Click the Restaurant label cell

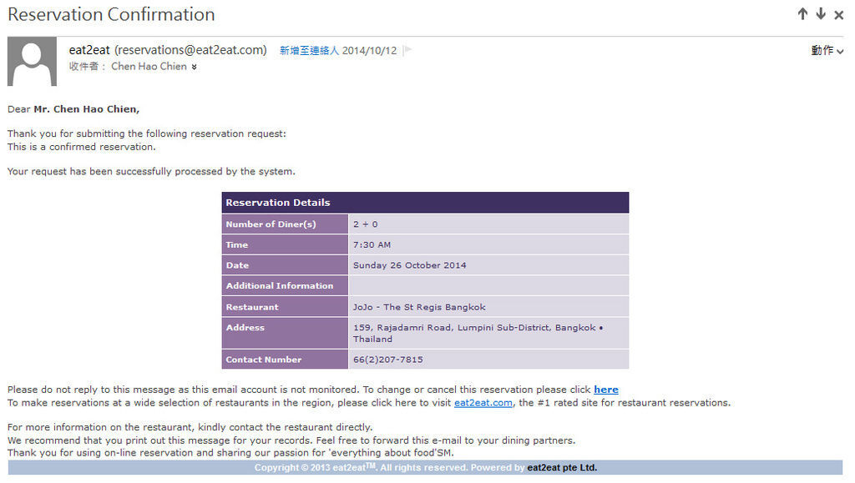click(285, 307)
